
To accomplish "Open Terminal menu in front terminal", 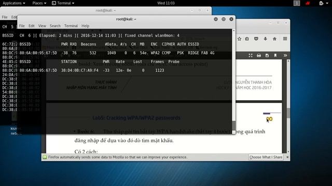I will tap(71, 26).
